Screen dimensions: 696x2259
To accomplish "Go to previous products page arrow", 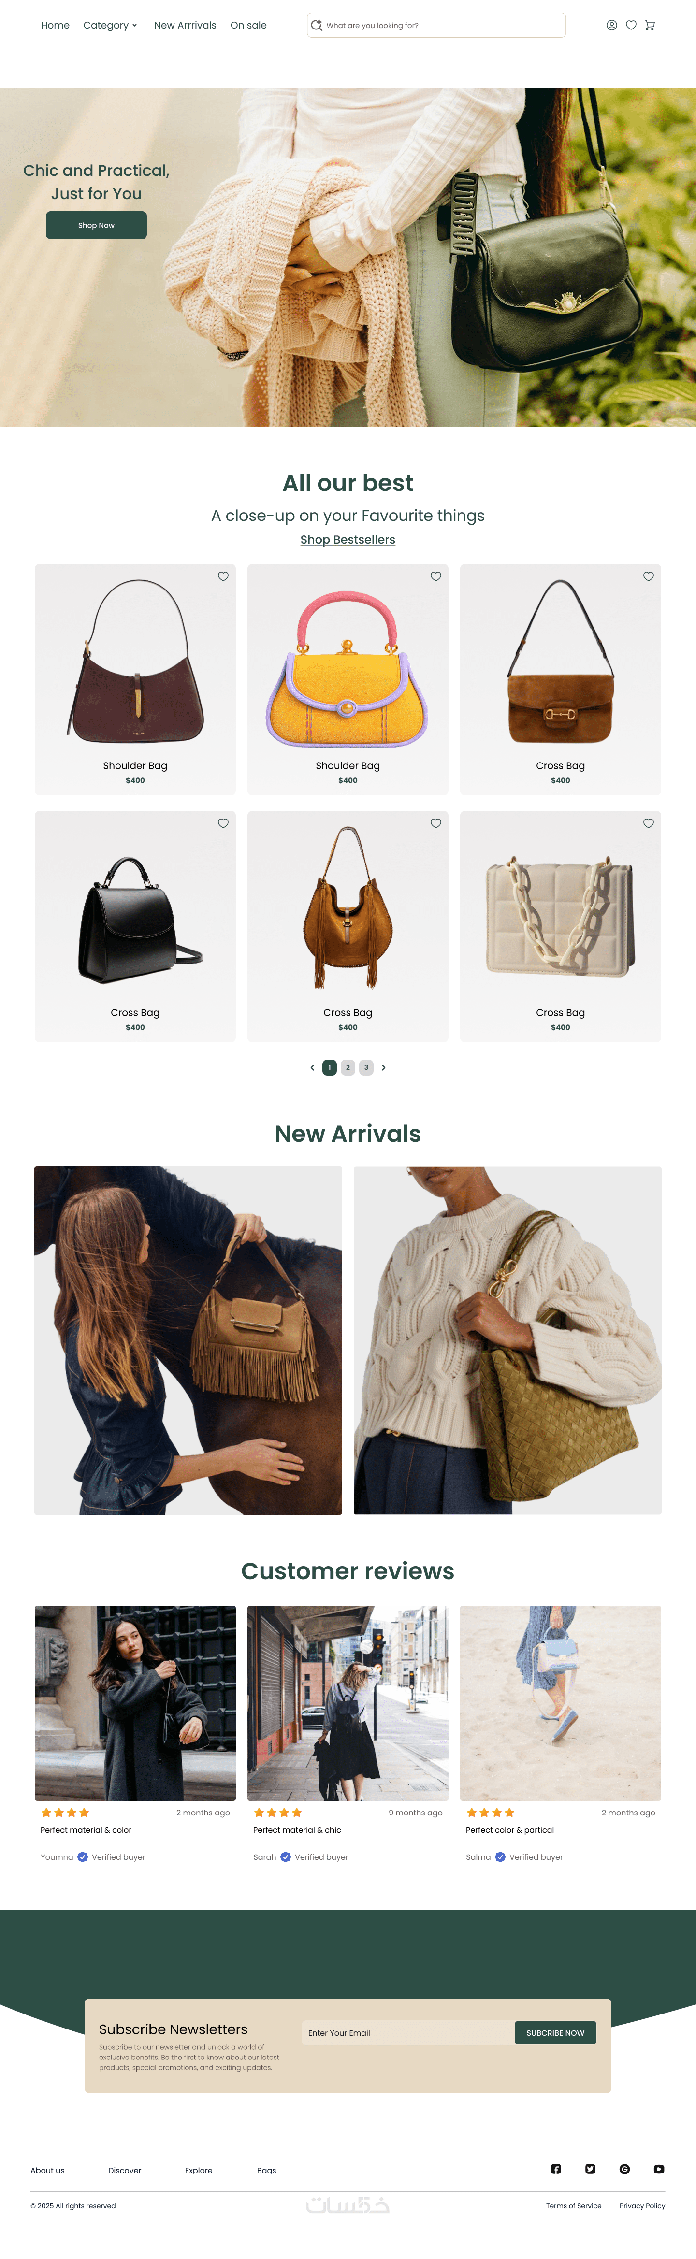I will 312,1067.
